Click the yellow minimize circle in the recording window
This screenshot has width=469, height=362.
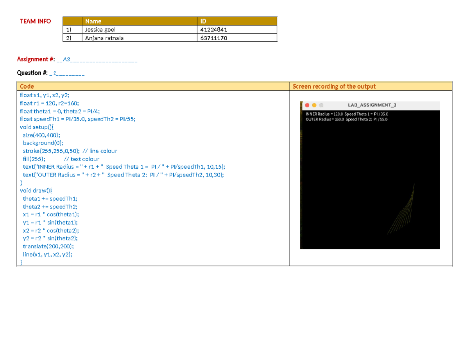[314, 105]
